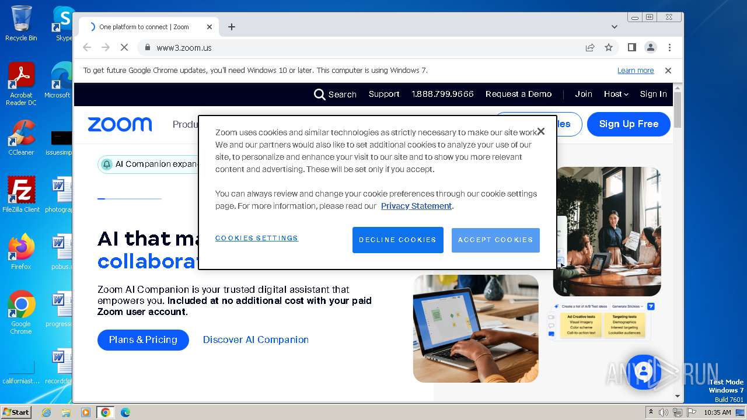Click Sign In link
The width and height of the screenshot is (747, 420).
653,94
